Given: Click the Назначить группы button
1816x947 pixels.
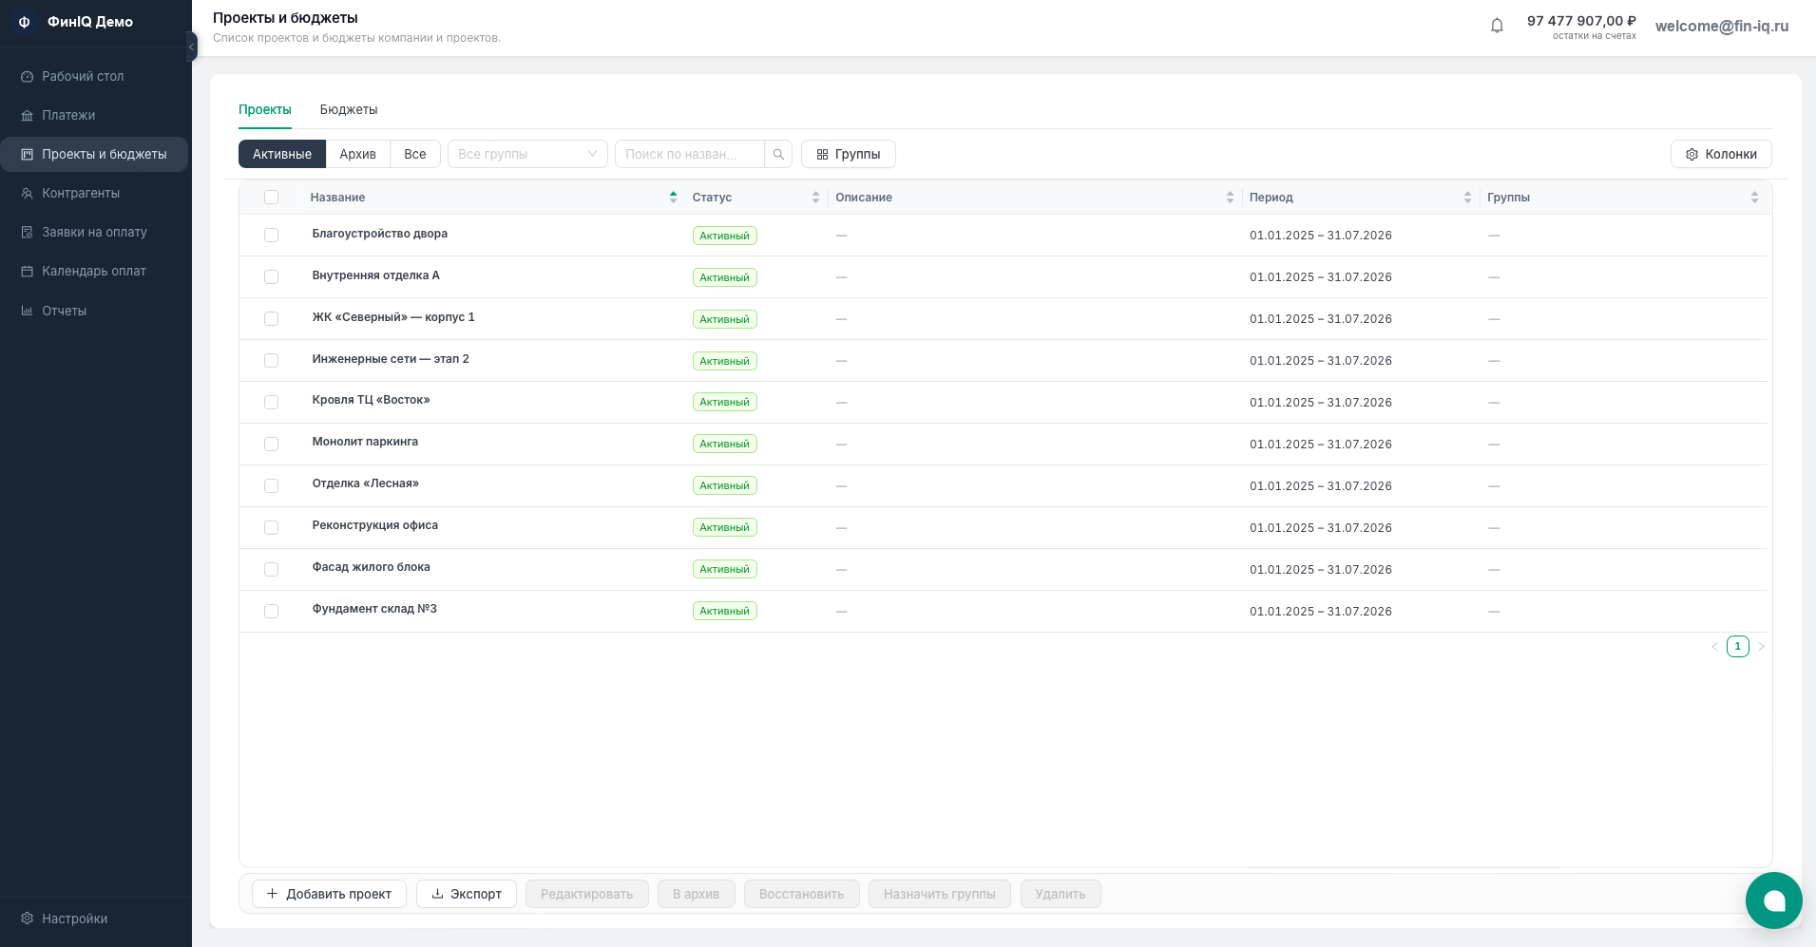Looking at the screenshot, I should [940, 894].
